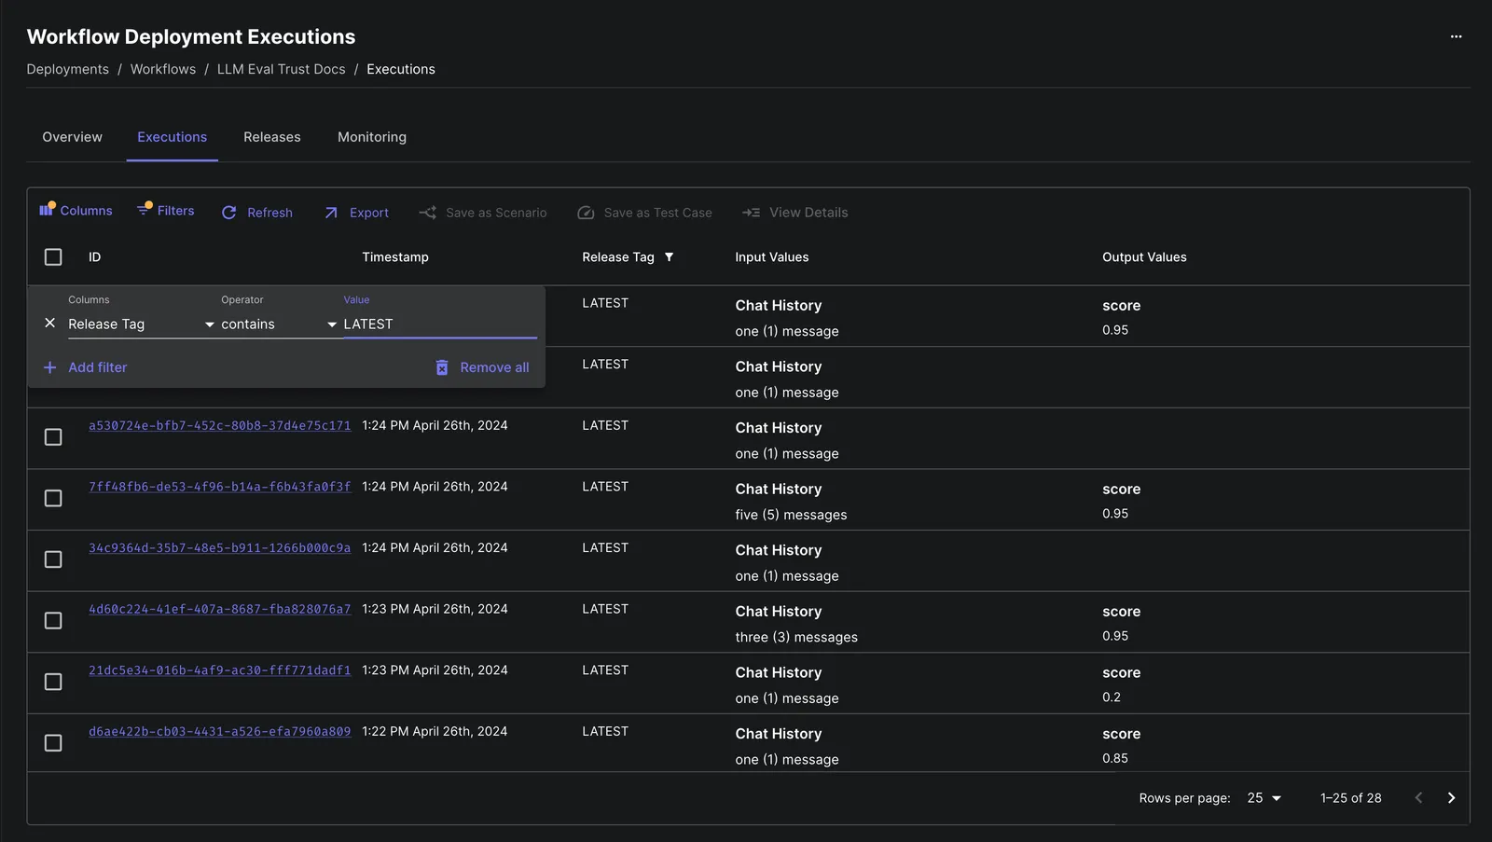
Task: Click the trash icon beside Remove all
Action: point(442,367)
